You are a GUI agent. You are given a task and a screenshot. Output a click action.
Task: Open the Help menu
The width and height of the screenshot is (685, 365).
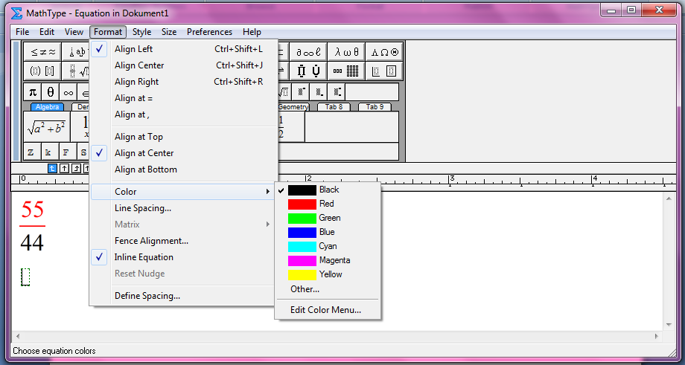click(x=252, y=32)
